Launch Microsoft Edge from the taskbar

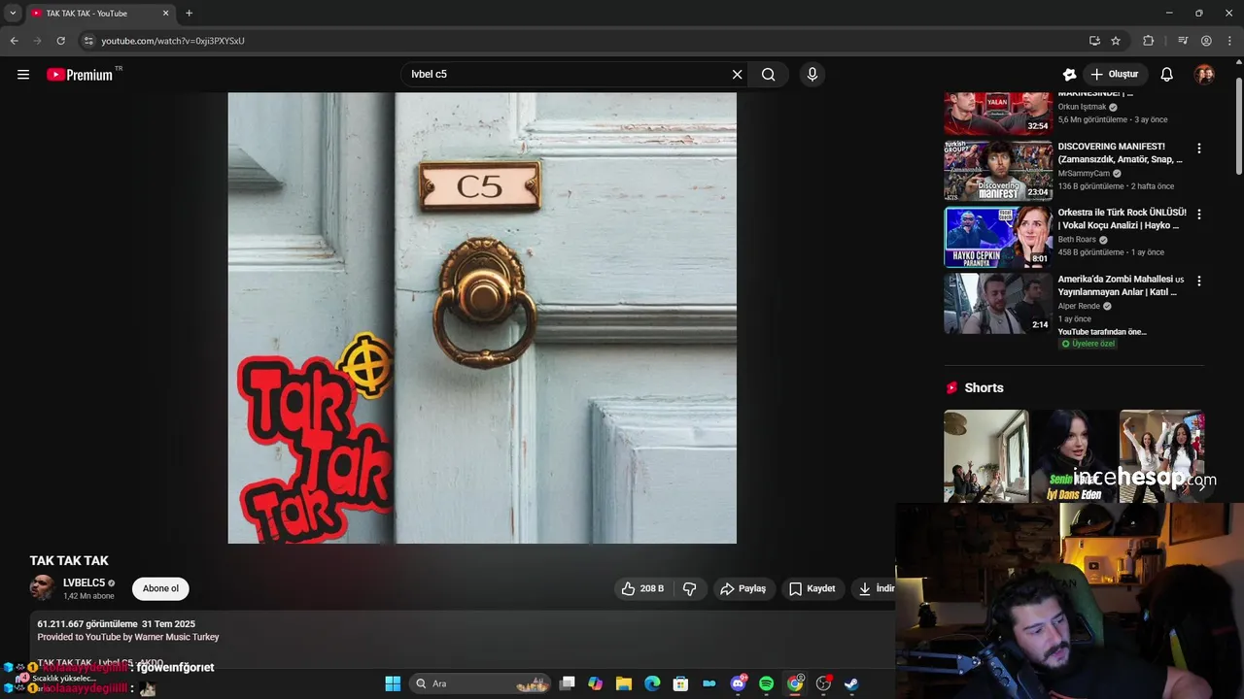(652, 683)
